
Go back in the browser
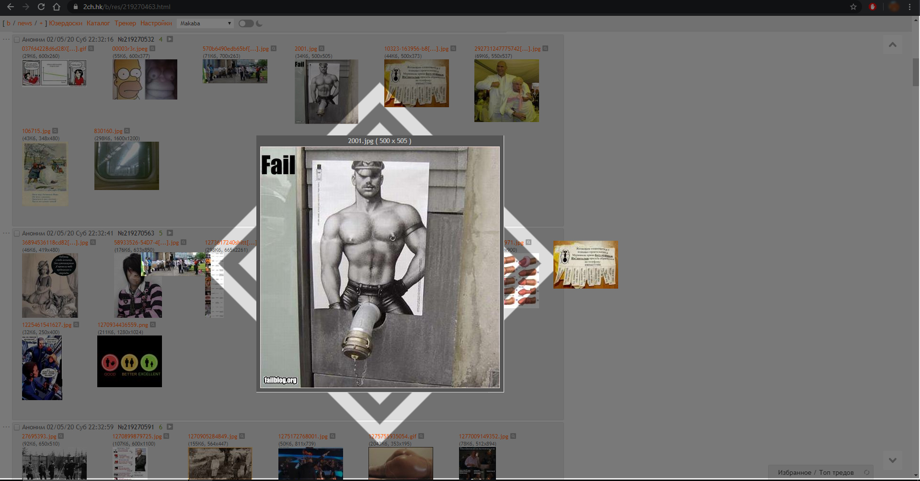(10, 7)
